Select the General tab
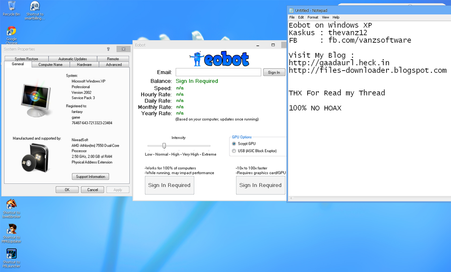Screen dimensions: 451x272 [18, 64]
